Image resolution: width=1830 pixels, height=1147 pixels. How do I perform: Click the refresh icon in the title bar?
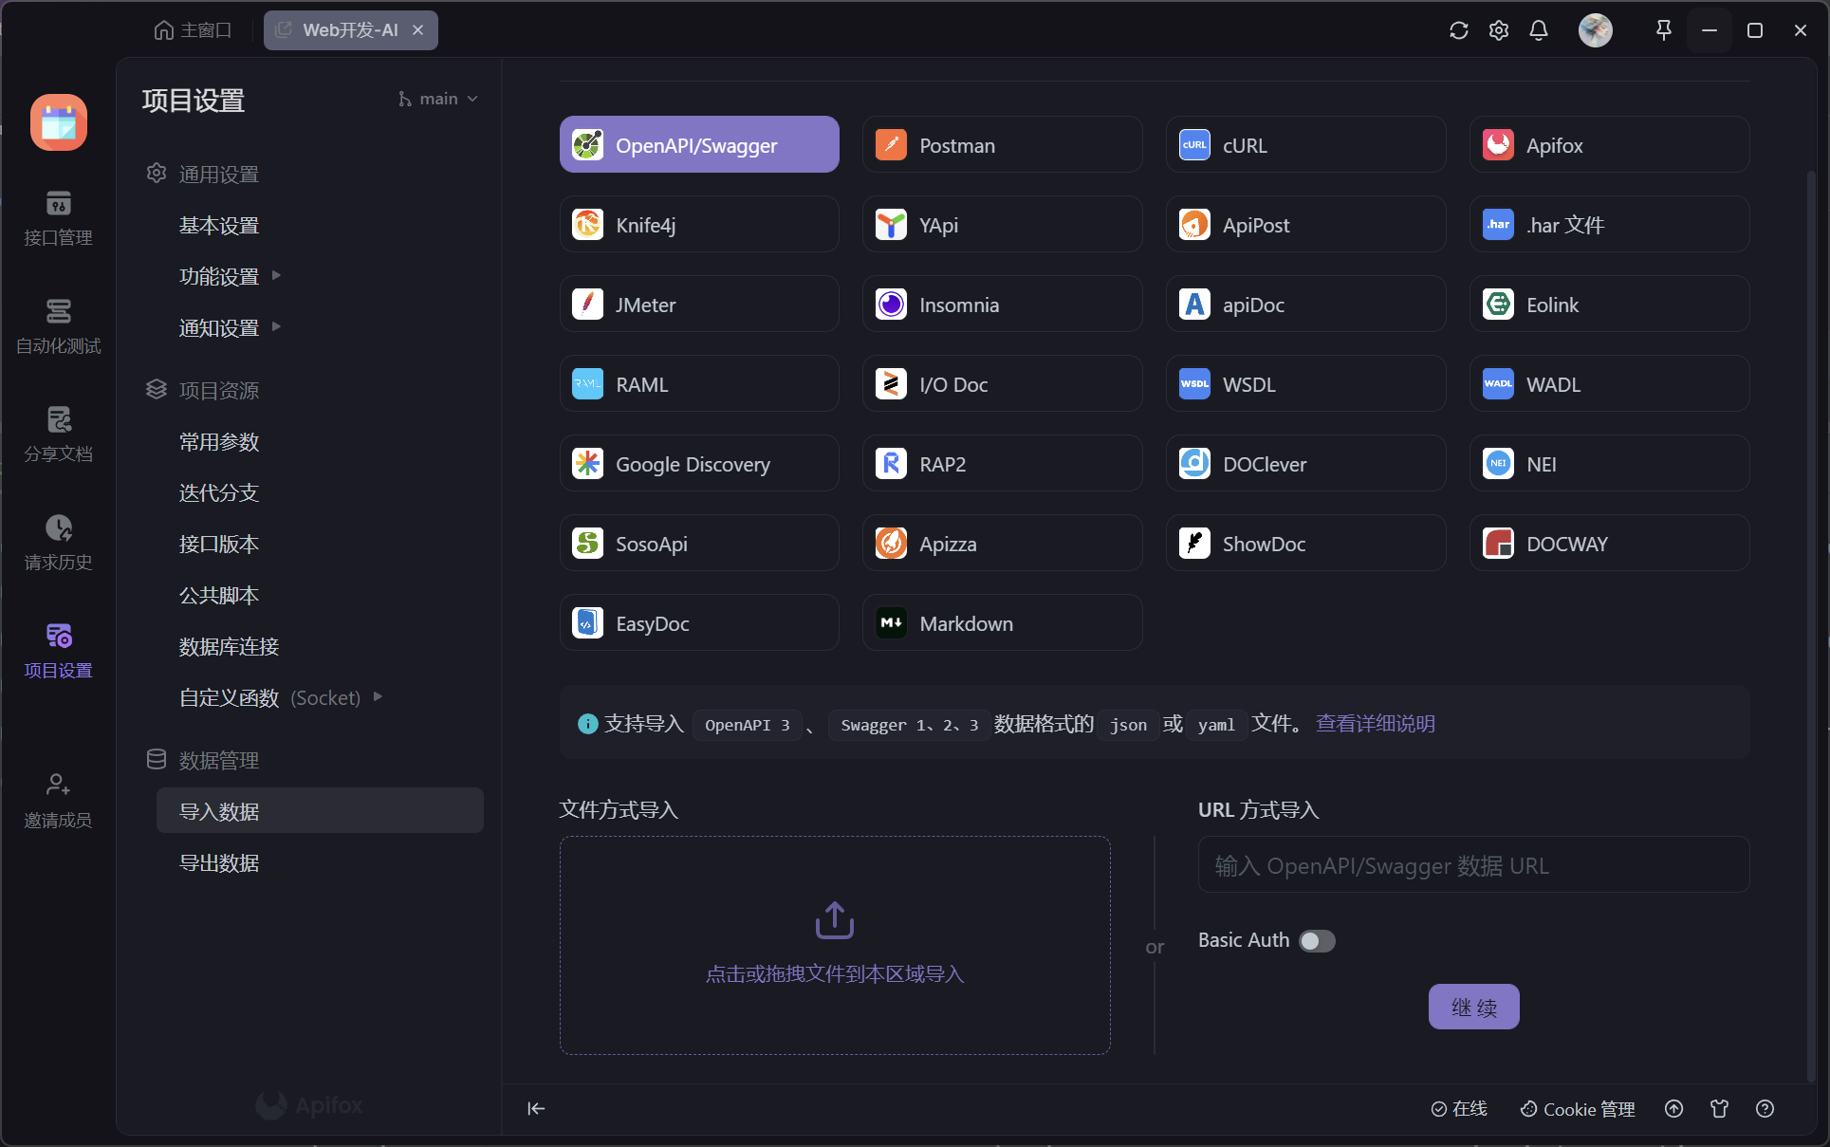[x=1458, y=30]
